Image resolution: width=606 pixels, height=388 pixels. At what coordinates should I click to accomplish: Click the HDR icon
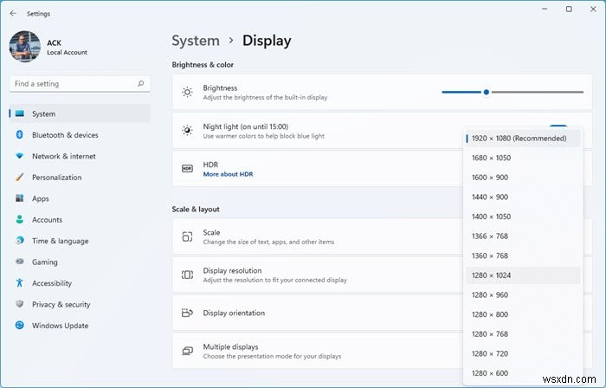coord(188,169)
